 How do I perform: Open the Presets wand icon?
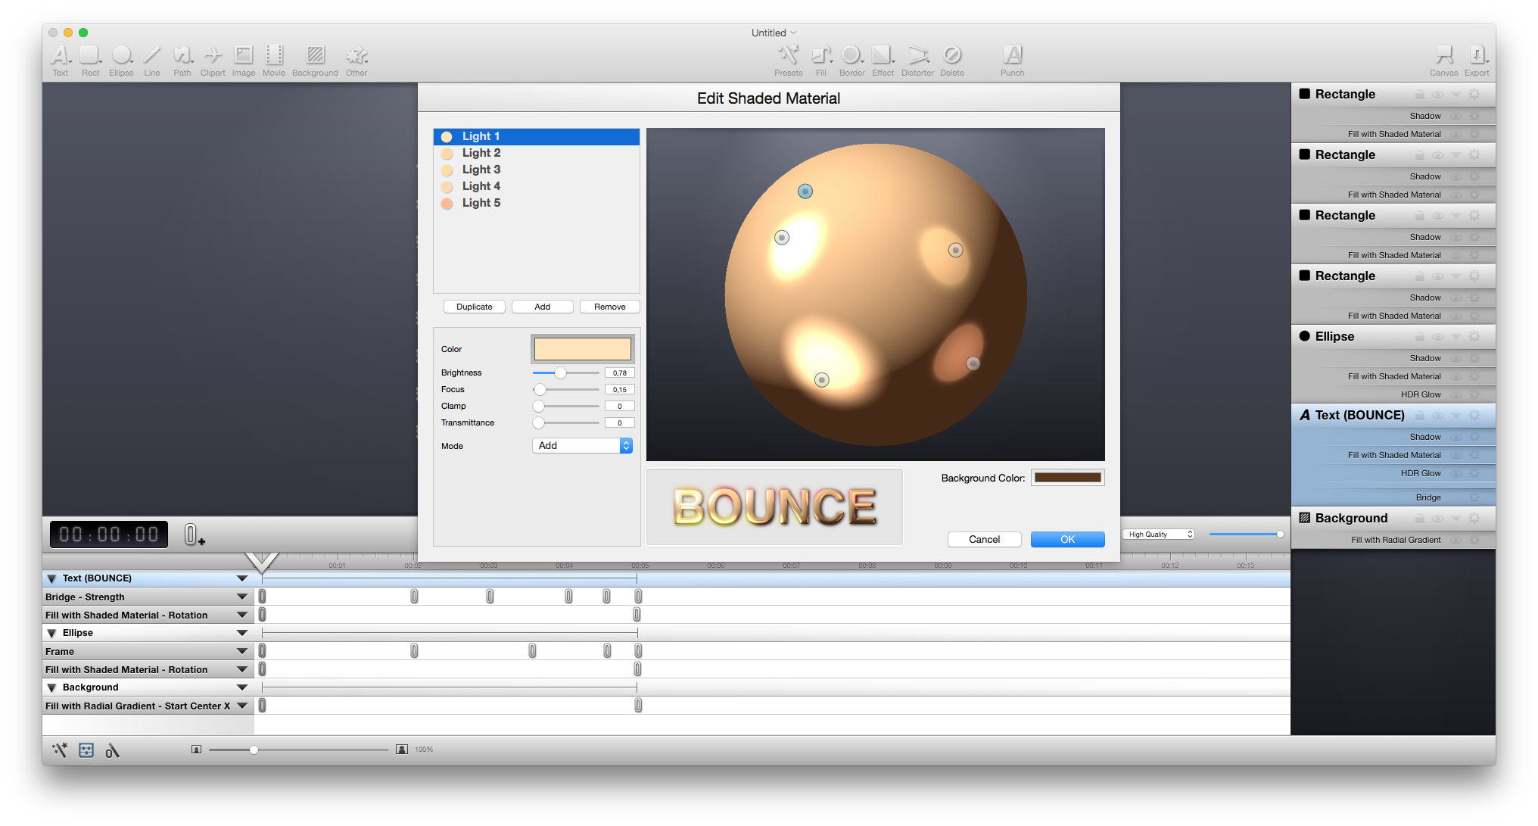point(788,55)
